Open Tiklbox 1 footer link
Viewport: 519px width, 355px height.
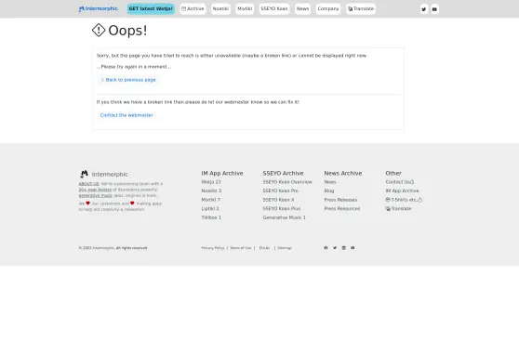click(x=211, y=217)
